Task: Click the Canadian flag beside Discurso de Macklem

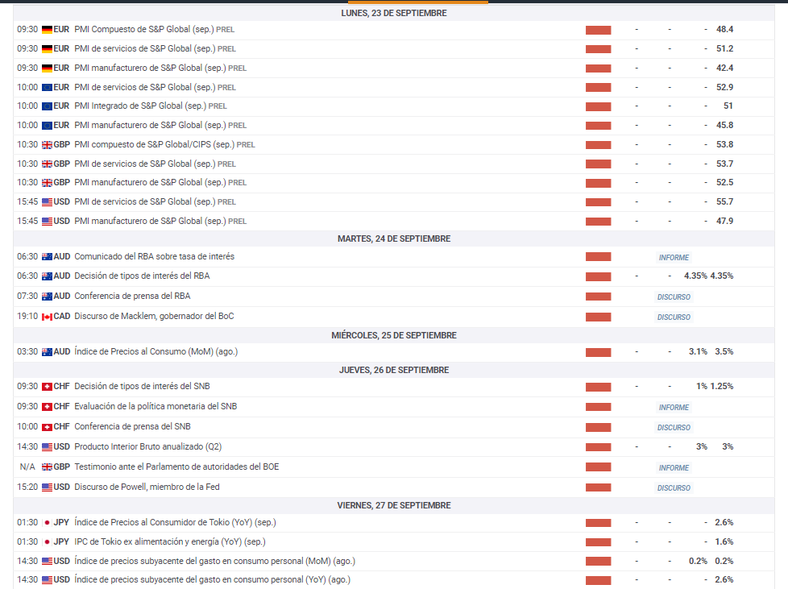Action: pos(47,317)
